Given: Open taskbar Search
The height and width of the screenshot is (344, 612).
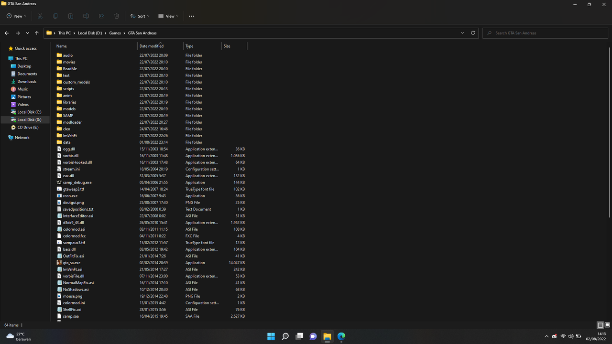Looking at the screenshot, I should (x=285, y=336).
